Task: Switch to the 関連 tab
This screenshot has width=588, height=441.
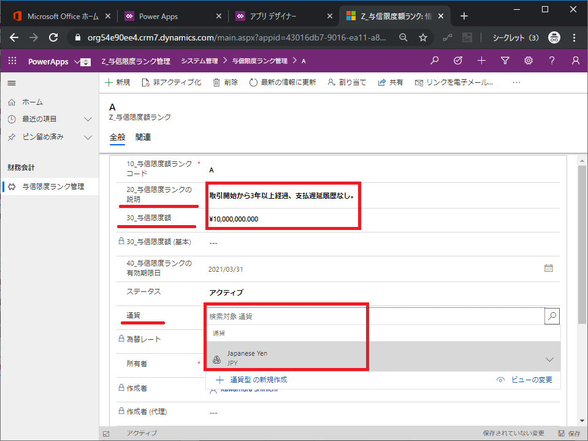Action: pyautogui.click(x=143, y=137)
